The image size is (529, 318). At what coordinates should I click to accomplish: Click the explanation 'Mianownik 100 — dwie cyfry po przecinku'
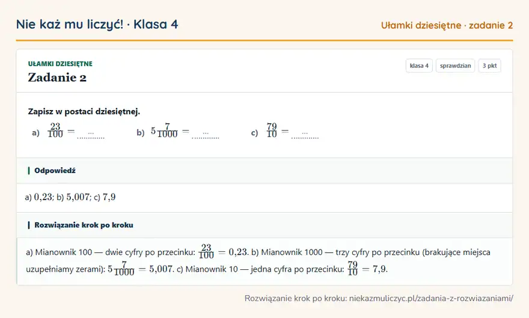click(115, 252)
